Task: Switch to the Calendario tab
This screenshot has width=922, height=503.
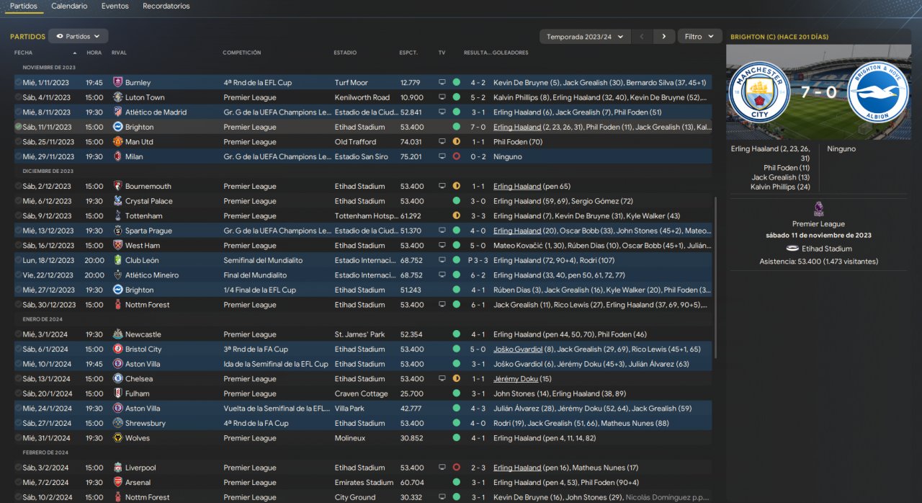Action: tap(69, 6)
